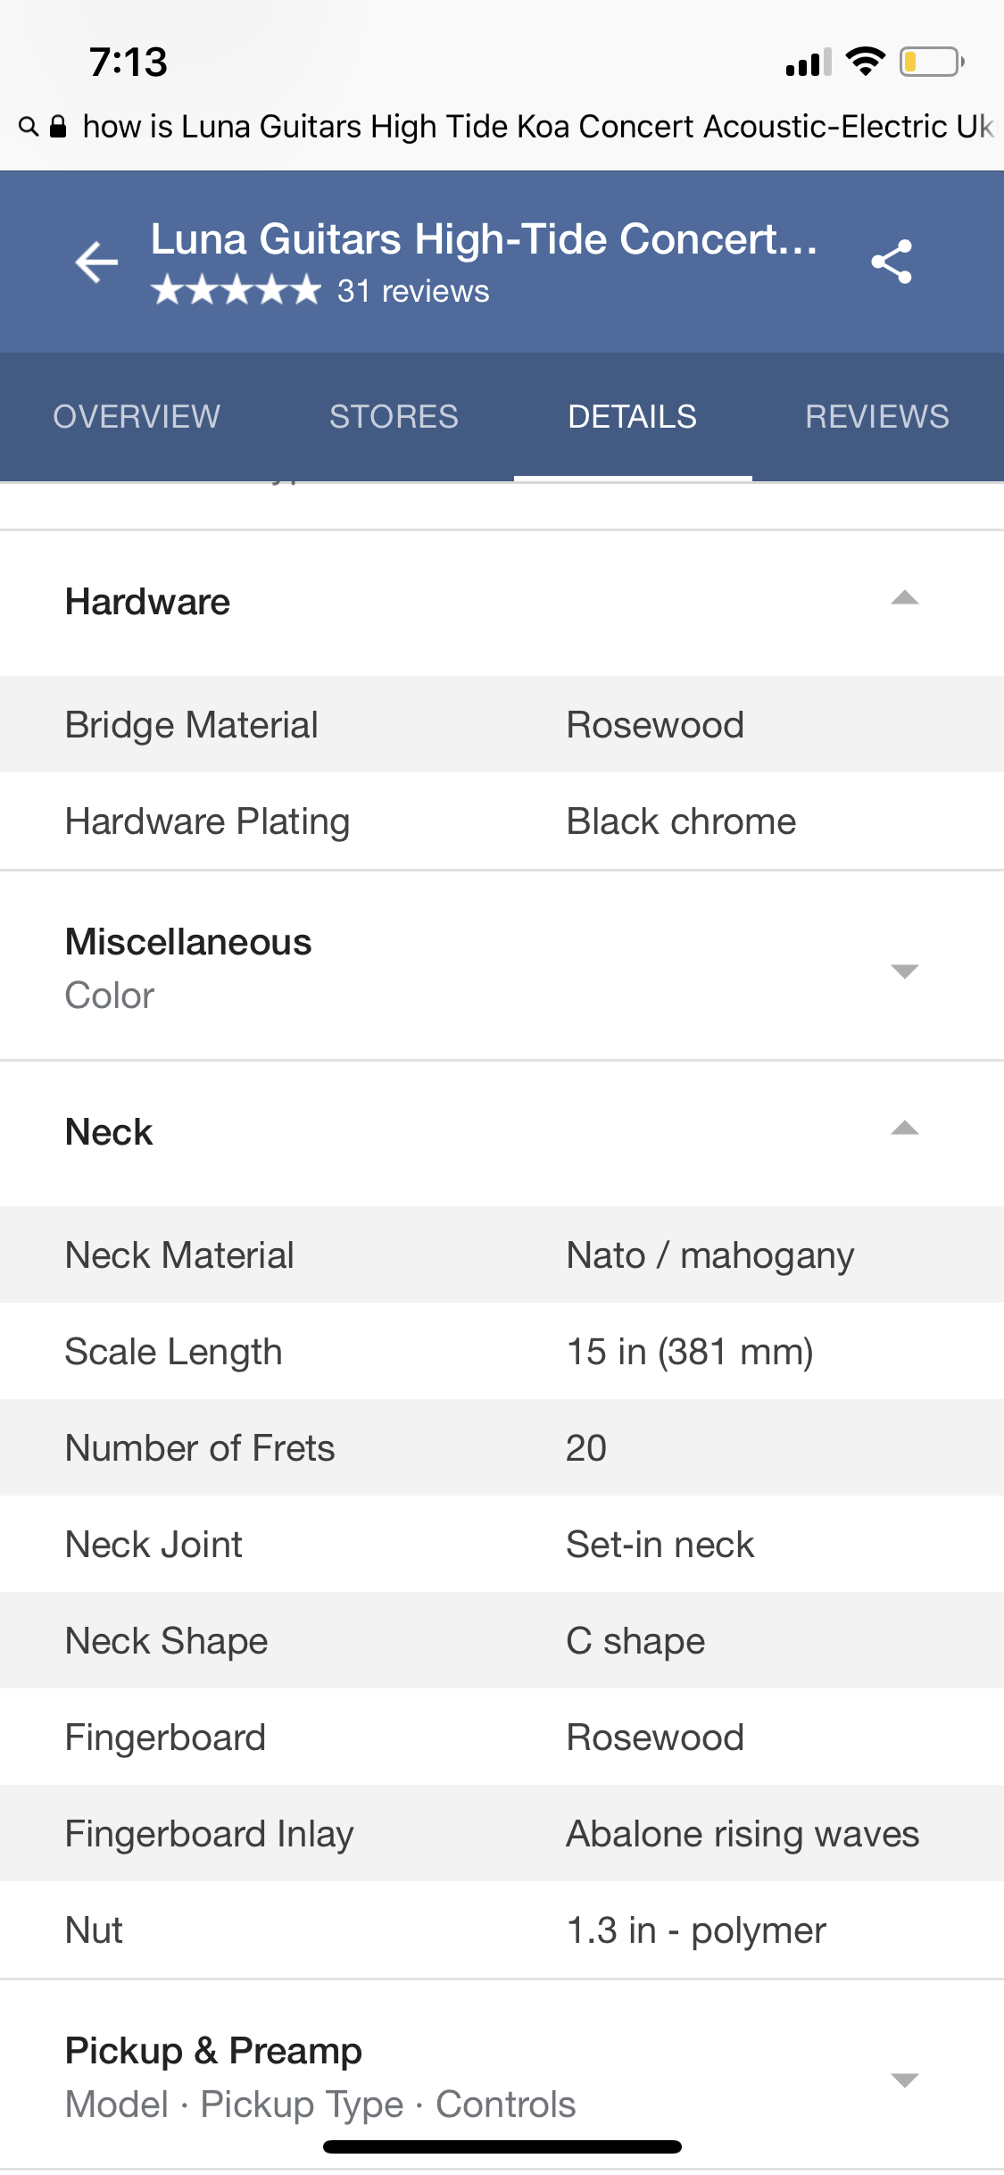Screen dimensions: 1004x2175
Task: Tap the search magnifier icon
Action: pos(29,127)
